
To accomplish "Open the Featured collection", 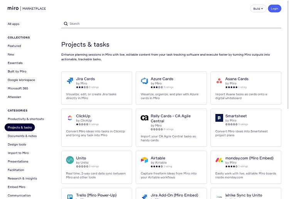I will point(14,46).
